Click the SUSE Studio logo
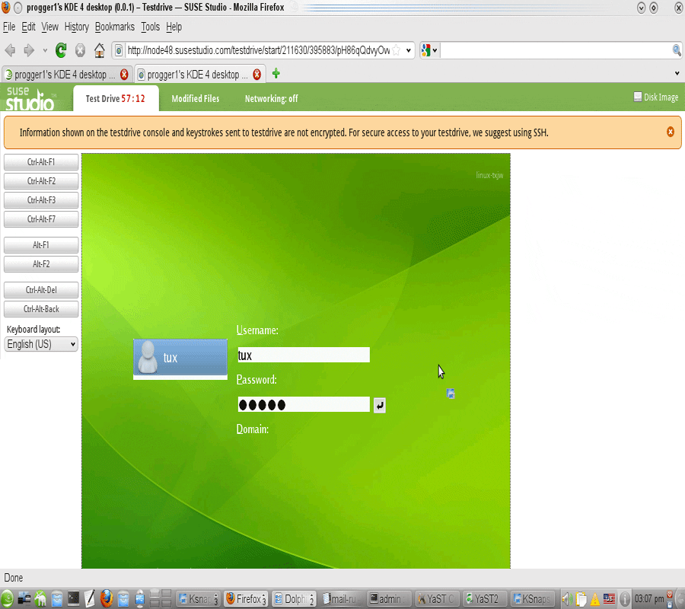 tap(30, 98)
